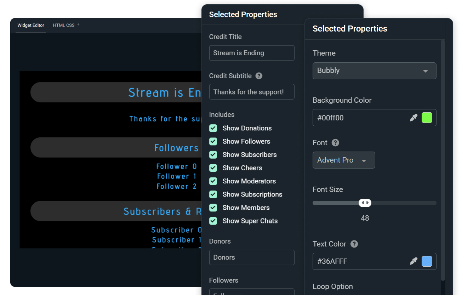This screenshot has width=462, height=295.
Task: Click the Donors input field
Action: 252,257
